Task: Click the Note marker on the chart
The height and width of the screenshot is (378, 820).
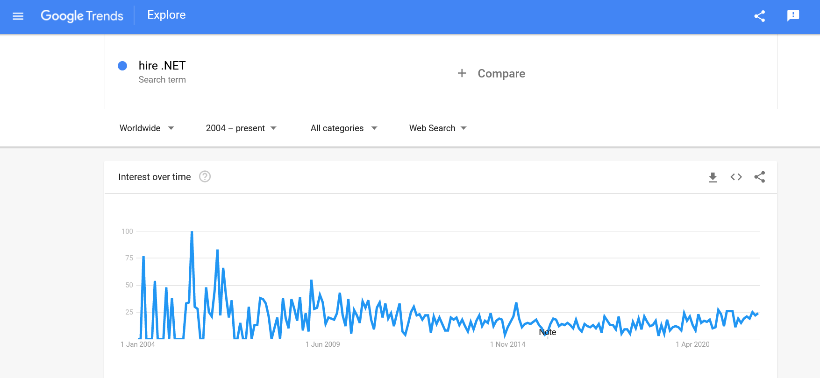Action: click(548, 332)
